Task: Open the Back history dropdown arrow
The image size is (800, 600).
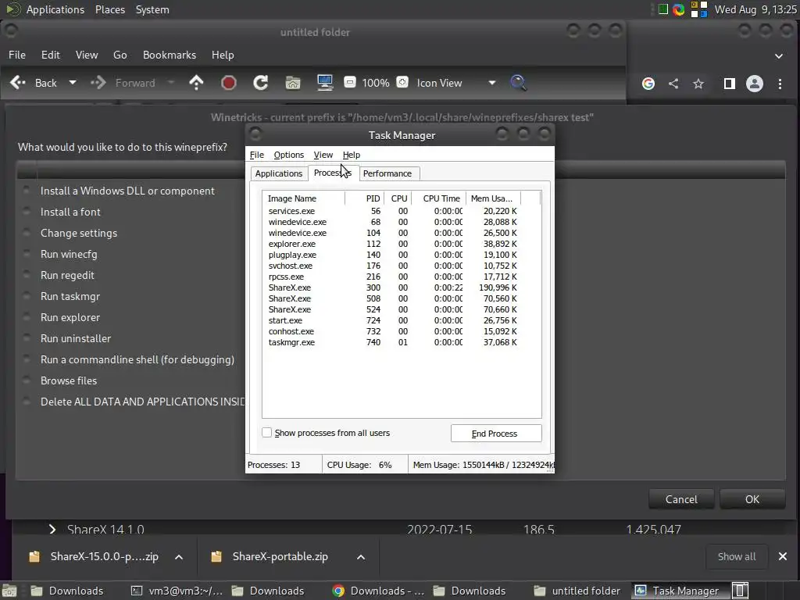Action: click(x=73, y=82)
